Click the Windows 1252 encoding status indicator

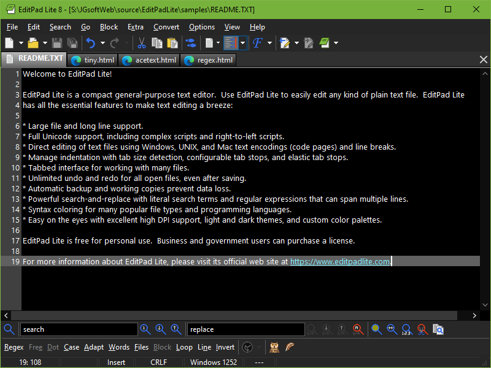214,362
